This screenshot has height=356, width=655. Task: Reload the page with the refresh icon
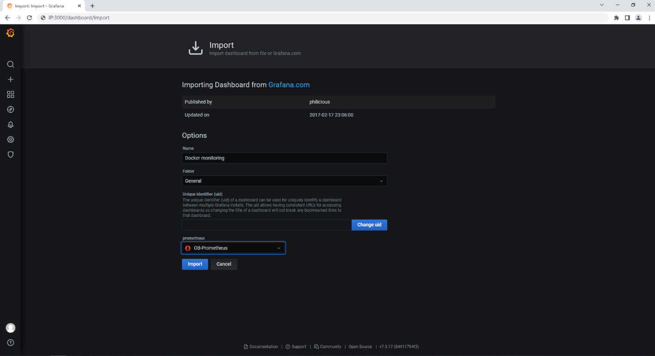pyautogui.click(x=30, y=18)
